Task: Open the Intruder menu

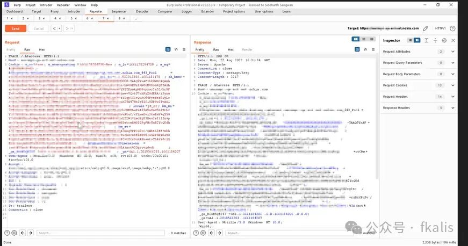Action: 46,5
